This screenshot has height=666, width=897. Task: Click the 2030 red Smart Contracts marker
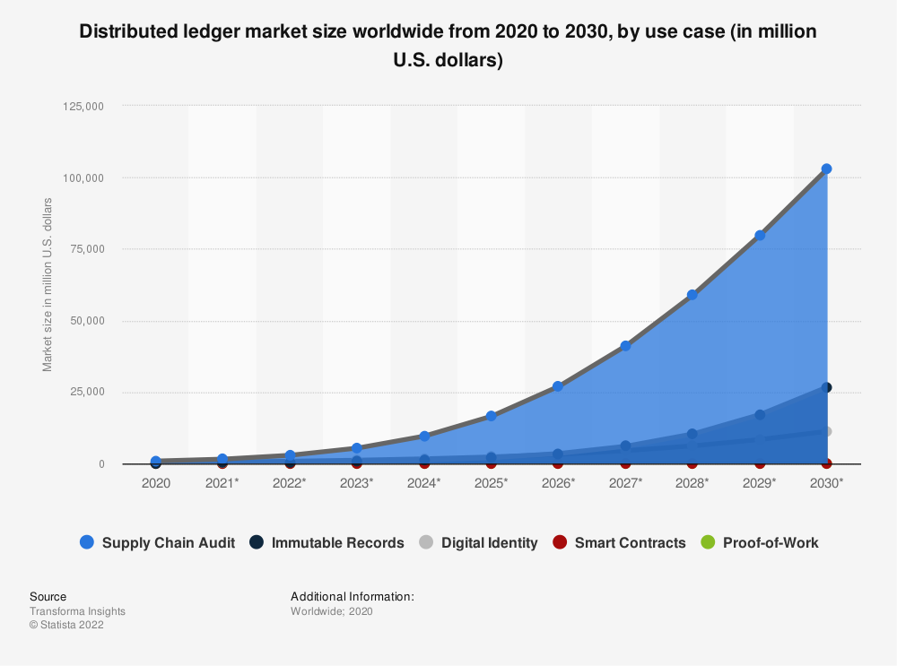825,463
